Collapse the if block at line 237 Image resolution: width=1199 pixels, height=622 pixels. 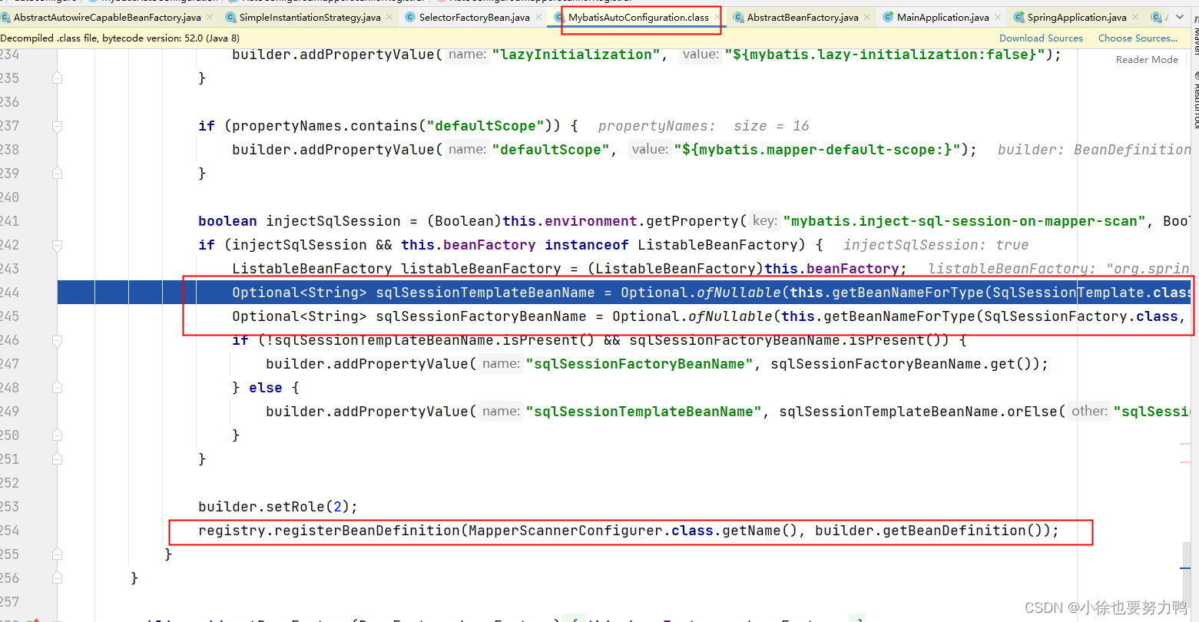58,126
